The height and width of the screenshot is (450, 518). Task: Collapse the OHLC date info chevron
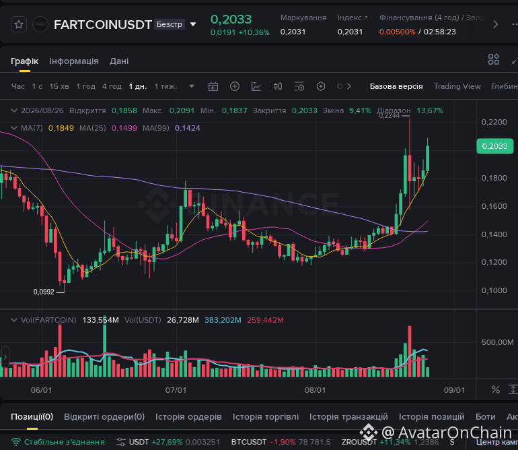click(14, 110)
